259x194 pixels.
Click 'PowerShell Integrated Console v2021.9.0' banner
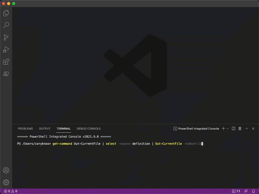[x=64, y=137]
